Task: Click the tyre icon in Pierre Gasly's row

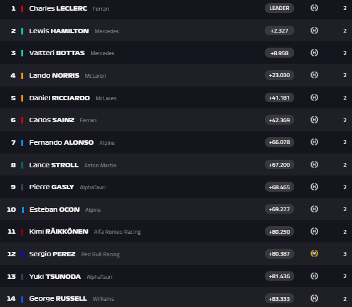Action: point(314,187)
